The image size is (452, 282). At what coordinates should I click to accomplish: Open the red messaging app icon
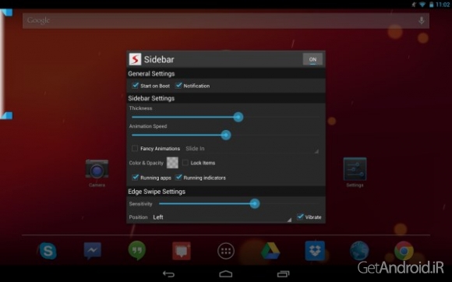pyautogui.click(x=182, y=251)
